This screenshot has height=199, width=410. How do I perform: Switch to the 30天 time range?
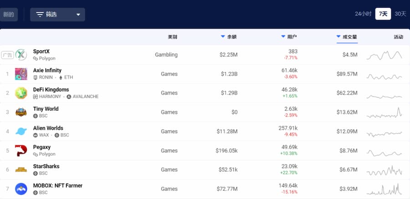(400, 14)
